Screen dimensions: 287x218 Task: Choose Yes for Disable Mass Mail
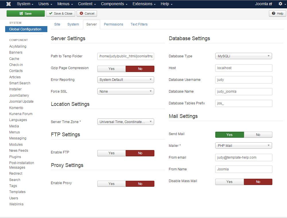(x=230, y=182)
